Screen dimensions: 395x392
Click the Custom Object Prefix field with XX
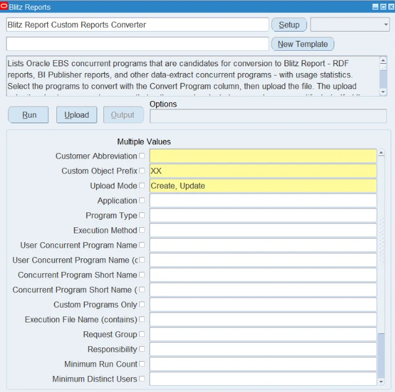tap(263, 170)
